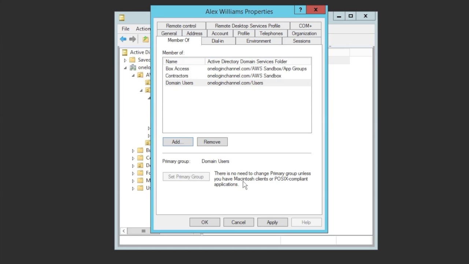The height and width of the screenshot is (264, 469).
Task: Select the Co... folder icon in tree
Action: (x=140, y=158)
